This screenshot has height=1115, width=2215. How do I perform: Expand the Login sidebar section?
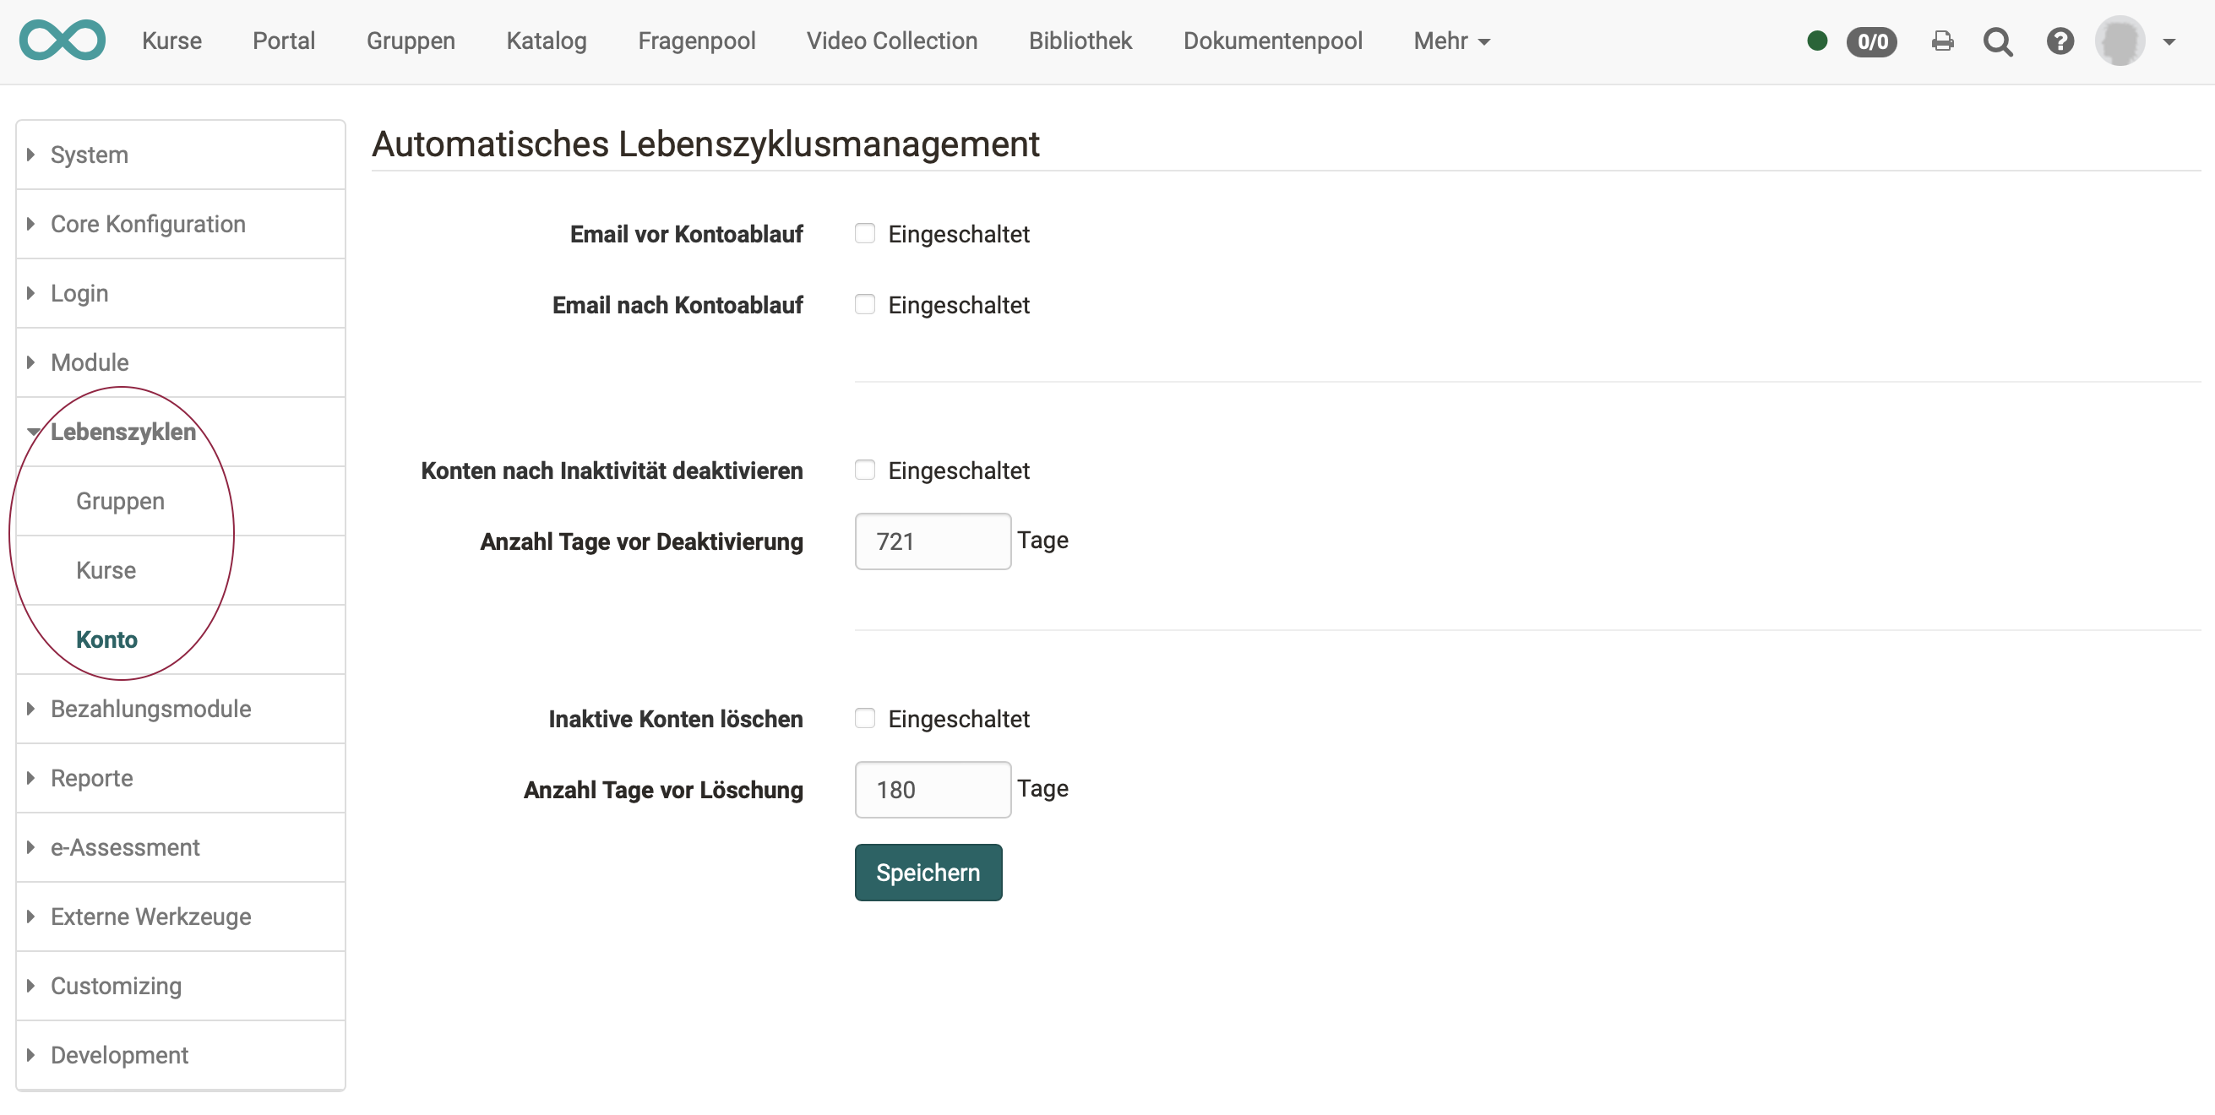click(x=181, y=293)
